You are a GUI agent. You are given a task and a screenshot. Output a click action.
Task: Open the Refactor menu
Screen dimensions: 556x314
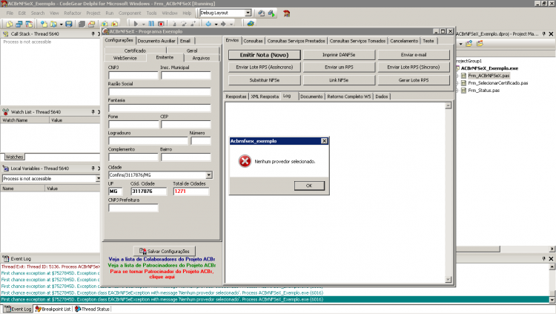pos(73,13)
